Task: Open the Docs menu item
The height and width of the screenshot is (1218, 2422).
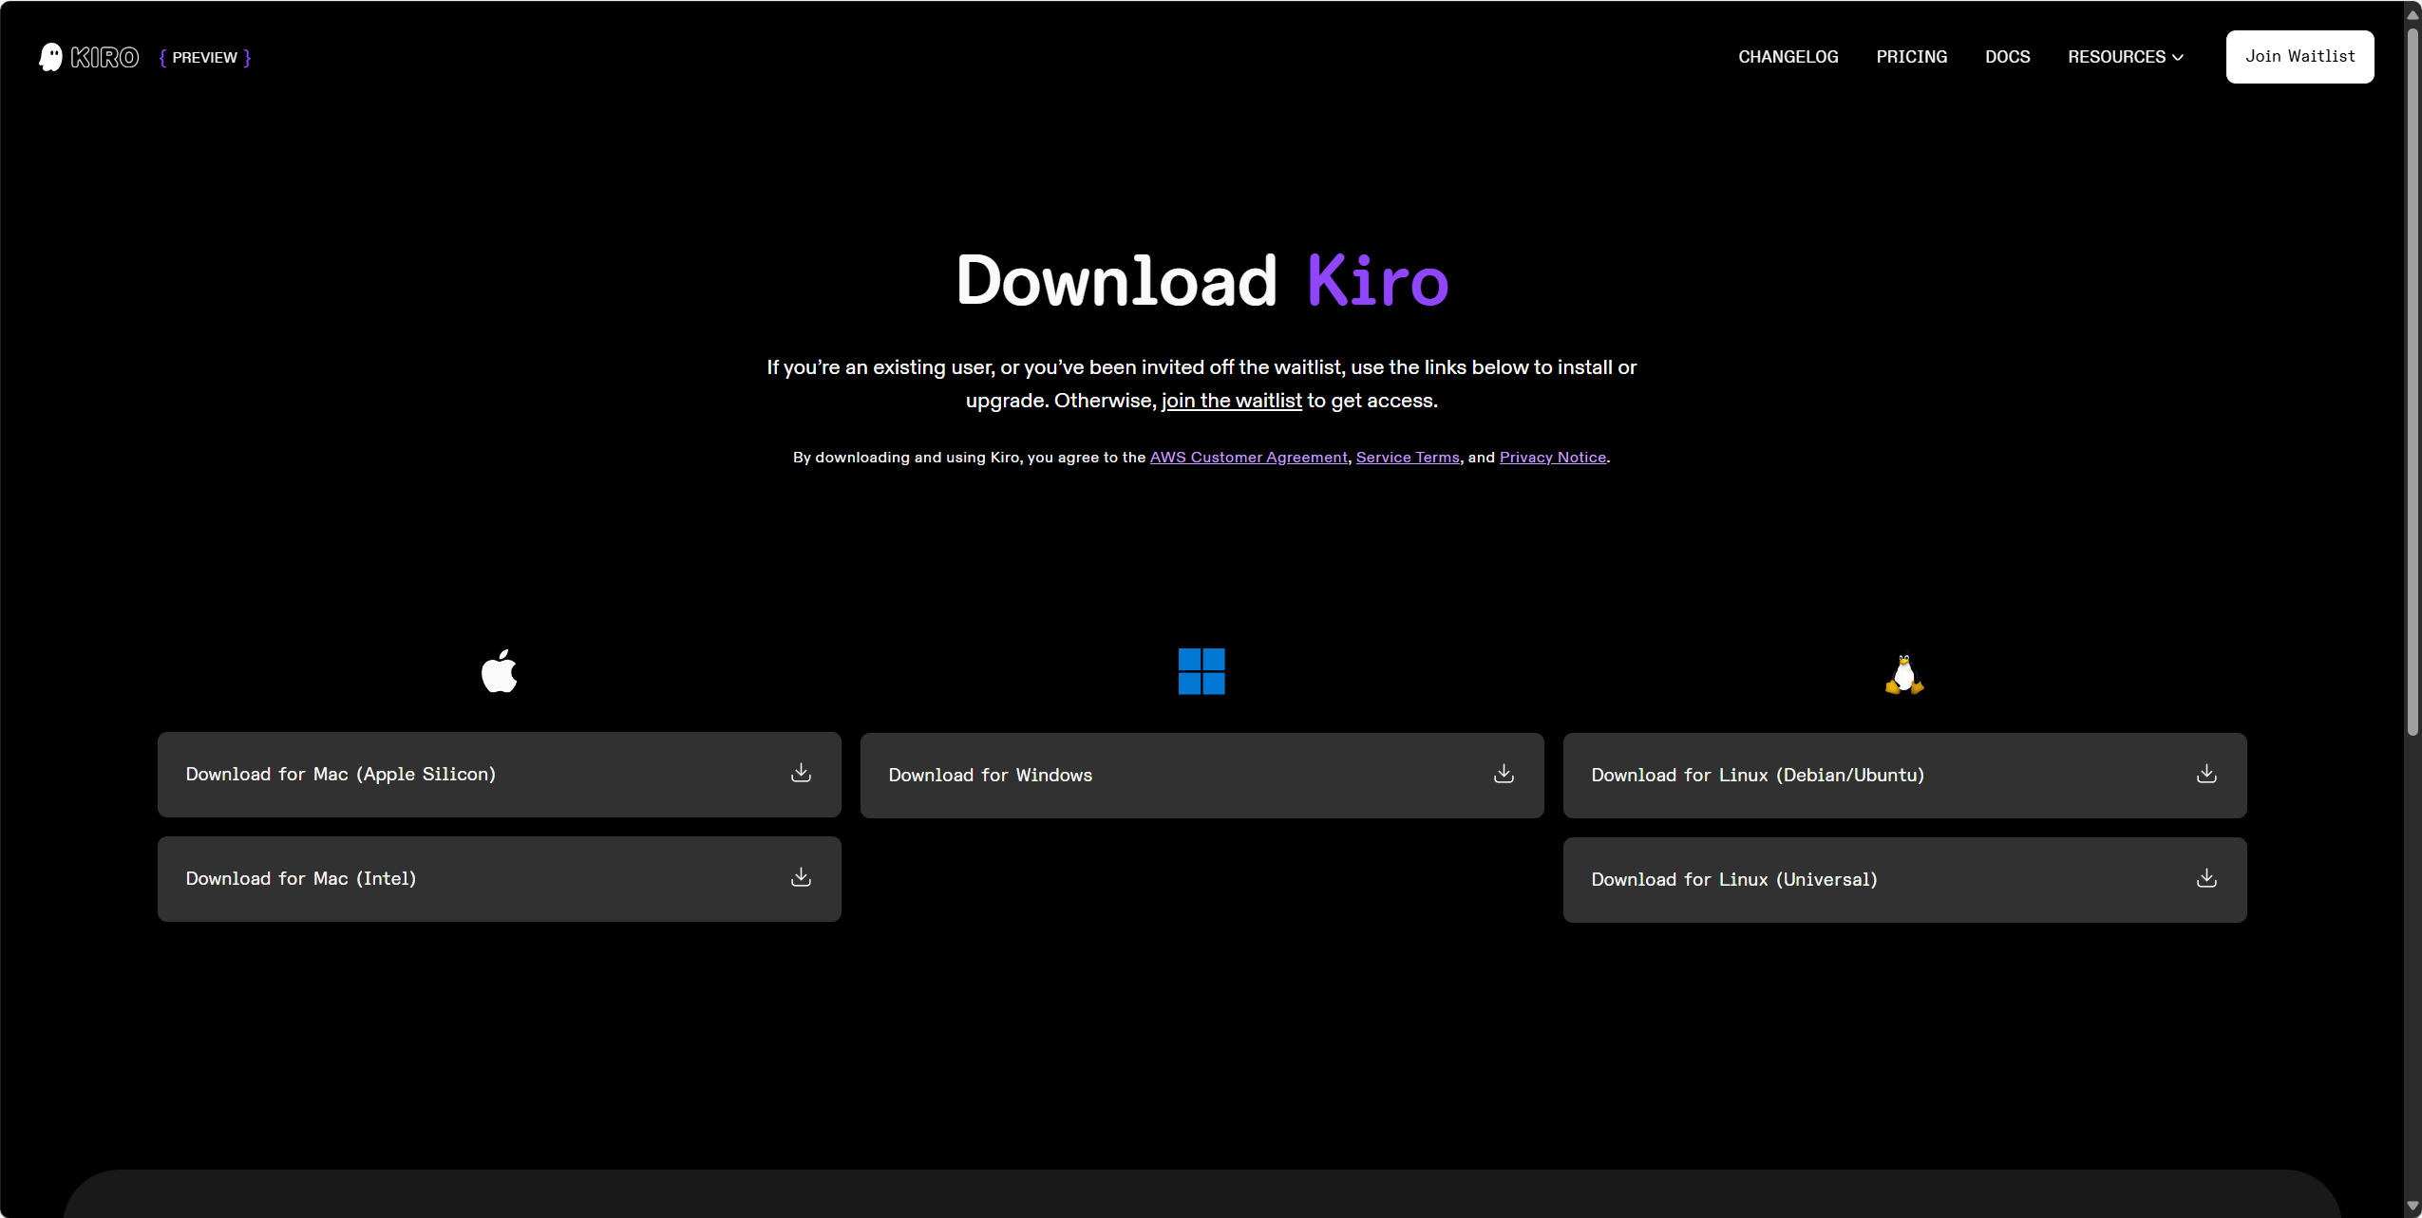Action: (2007, 57)
